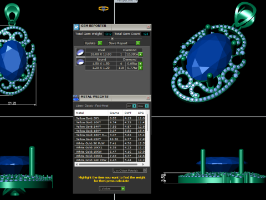This screenshot has width=266, height=200.
Task: Select the Oval gem thumbnail
Action: 80,52
